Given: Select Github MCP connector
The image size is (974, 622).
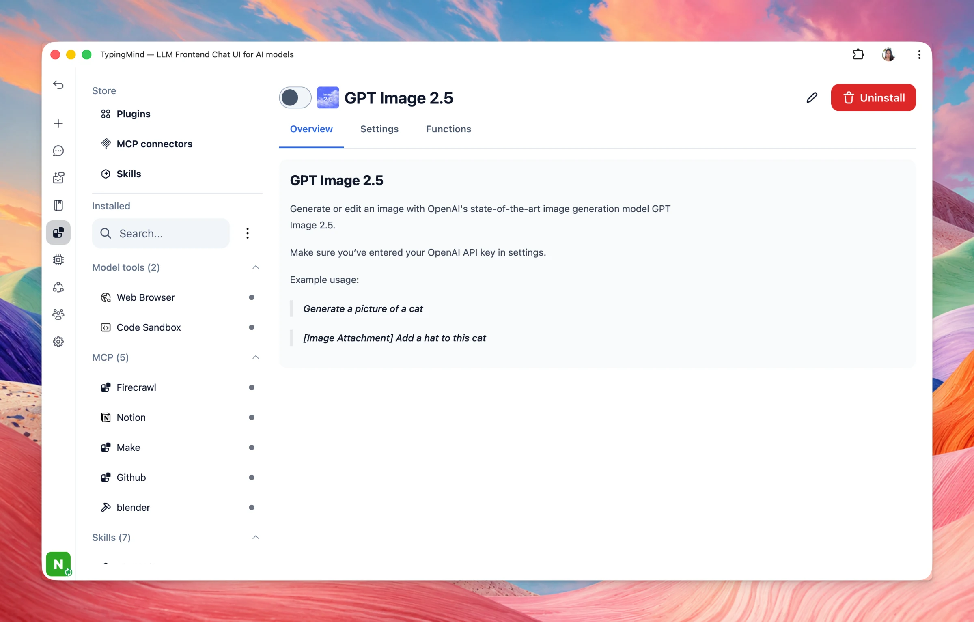Looking at the screenshot, I should [x=177, y=478].
